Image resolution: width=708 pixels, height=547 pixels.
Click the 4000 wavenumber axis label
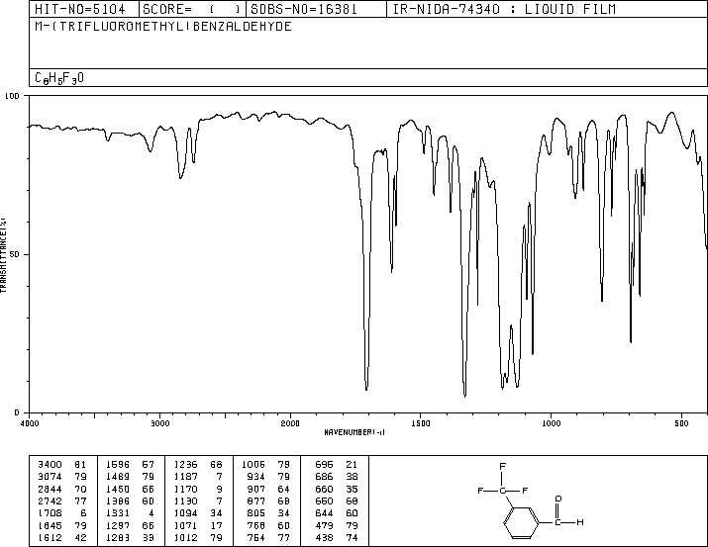tap(30, 423)
